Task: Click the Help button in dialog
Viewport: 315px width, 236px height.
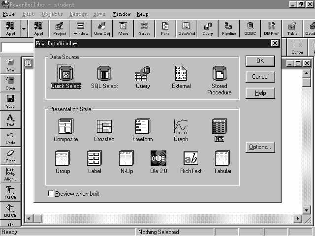Action: tap(260, 93)
